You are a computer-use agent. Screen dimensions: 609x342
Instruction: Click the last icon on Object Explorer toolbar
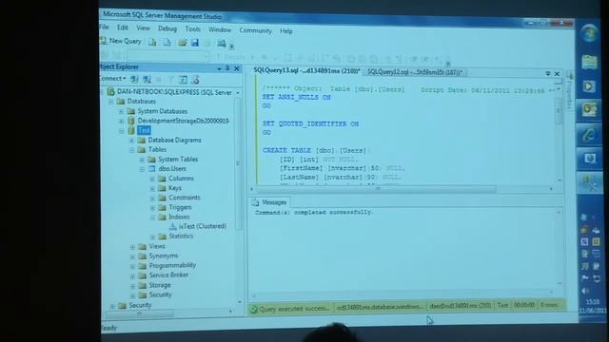click(195, 80)
